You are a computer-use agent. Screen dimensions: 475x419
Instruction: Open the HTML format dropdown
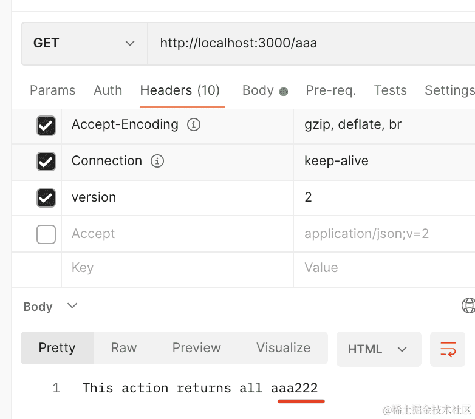pos(378,349)
